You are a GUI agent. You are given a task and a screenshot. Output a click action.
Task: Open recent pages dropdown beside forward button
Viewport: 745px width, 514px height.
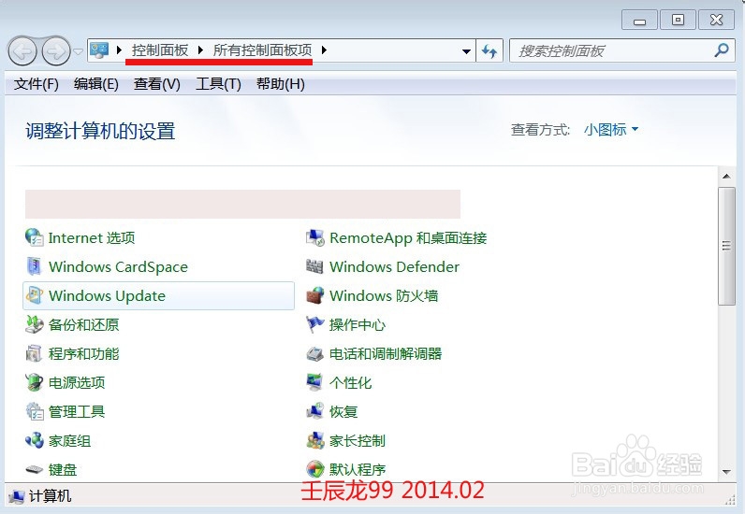click(79, 51)
